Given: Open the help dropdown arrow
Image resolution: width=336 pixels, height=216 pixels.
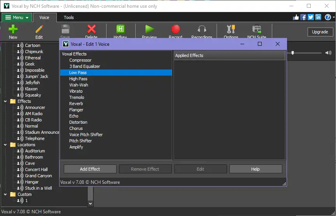Looking at the screenshot, I should coord(334,17).
